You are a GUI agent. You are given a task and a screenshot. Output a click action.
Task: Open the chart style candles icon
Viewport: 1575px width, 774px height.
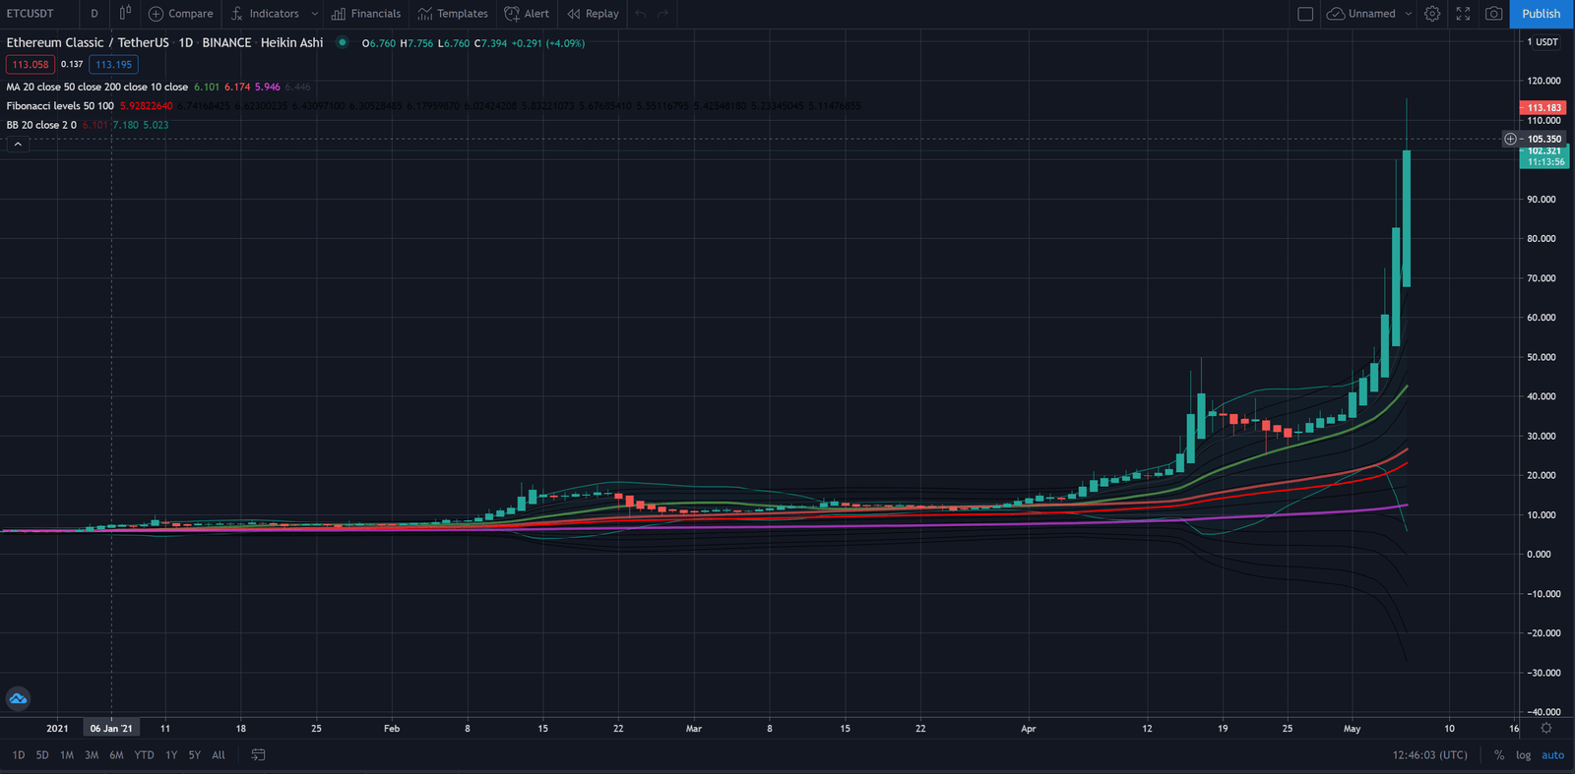(x=125, y=14)
